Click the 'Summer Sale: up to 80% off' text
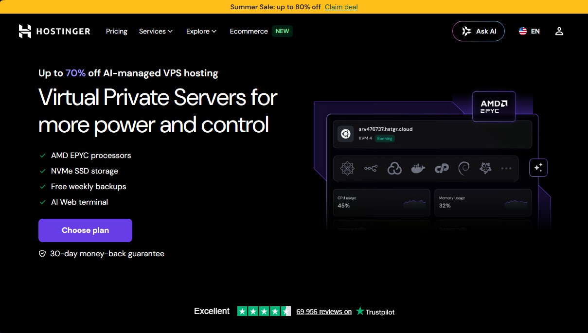This screenshot has width=588, height=333. coord(275,7)
